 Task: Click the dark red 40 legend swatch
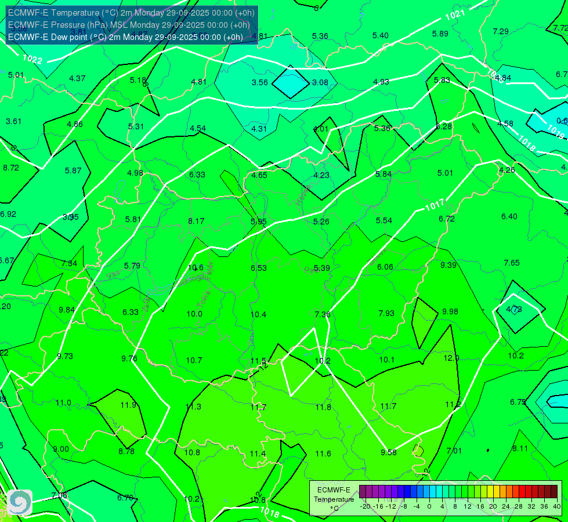coord(554,492)
